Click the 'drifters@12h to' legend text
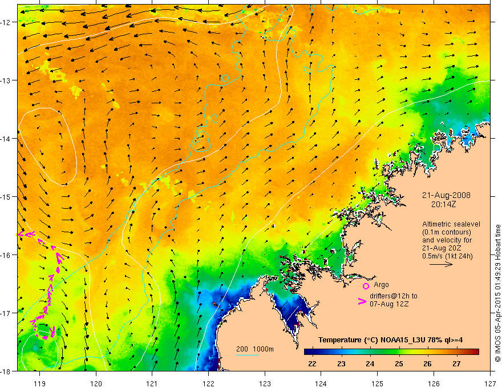Image resolution: width=502 pixels, height=388 pixels. 394,296
